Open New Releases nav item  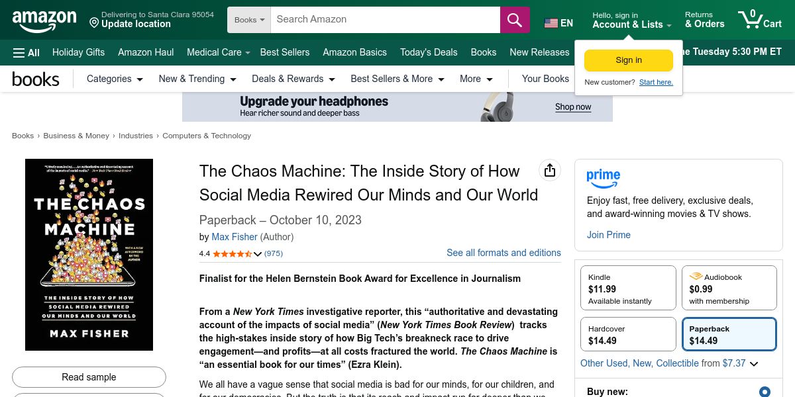tap(539, 52)
